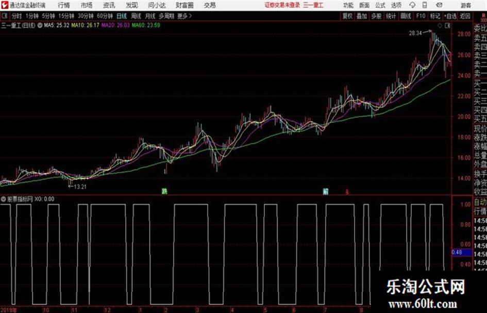Click the MA20: 26.03 value
487x313 pixels.
115,25
